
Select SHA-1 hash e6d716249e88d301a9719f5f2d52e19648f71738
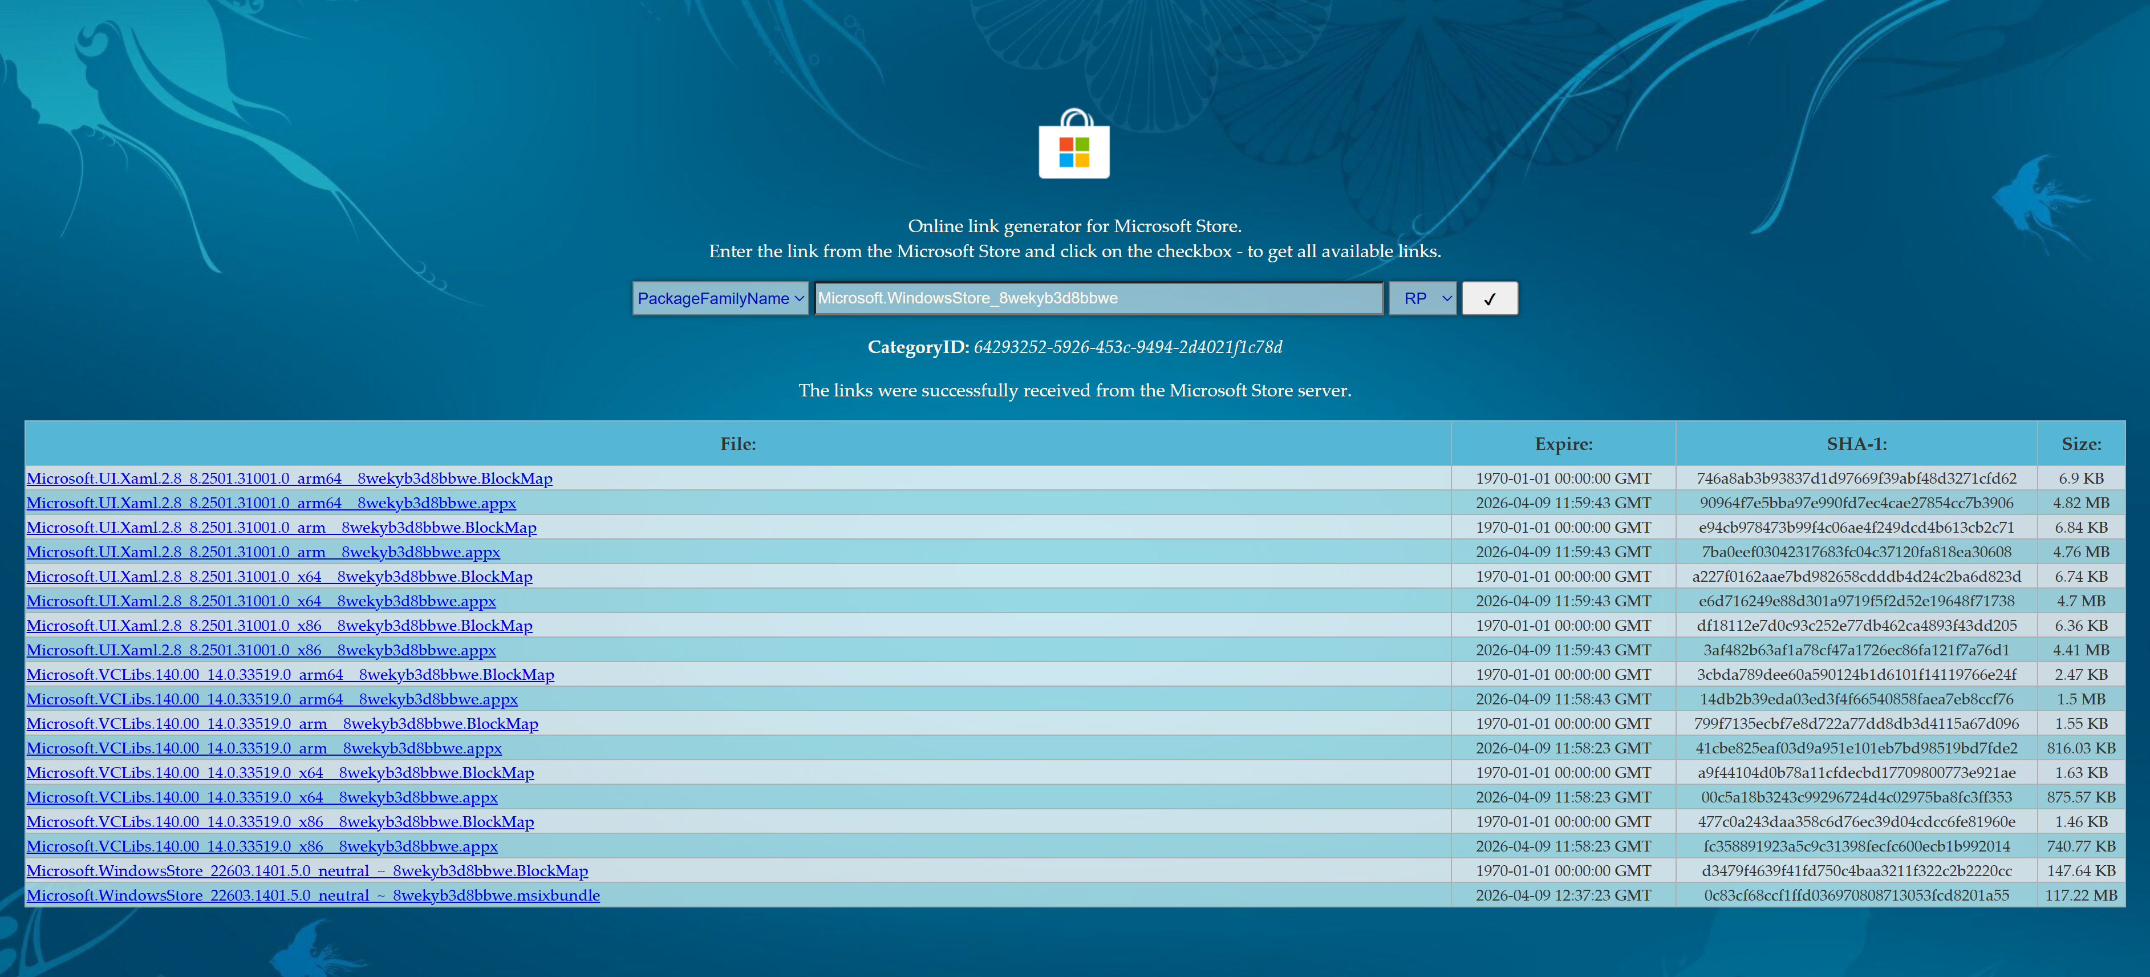1856,601
